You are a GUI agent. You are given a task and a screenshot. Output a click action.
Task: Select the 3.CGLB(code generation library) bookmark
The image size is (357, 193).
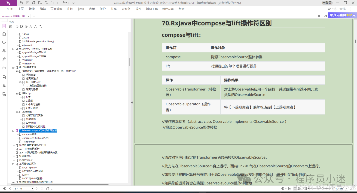click(38, 41)
